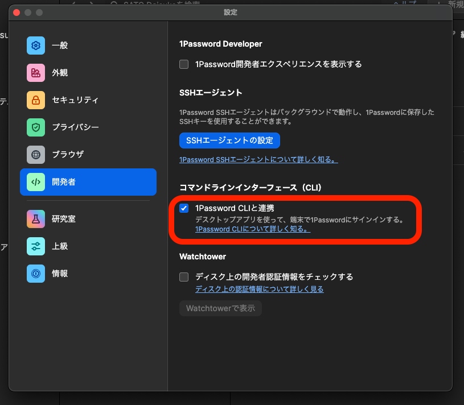The image size is (464, 405).
Task: Enable 1Password開発者エクスペリエンスを表示する checkbox
Action: [184, 64]
